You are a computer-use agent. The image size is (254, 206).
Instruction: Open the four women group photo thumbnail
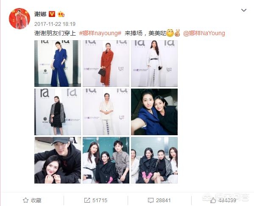tap(154, 160)
